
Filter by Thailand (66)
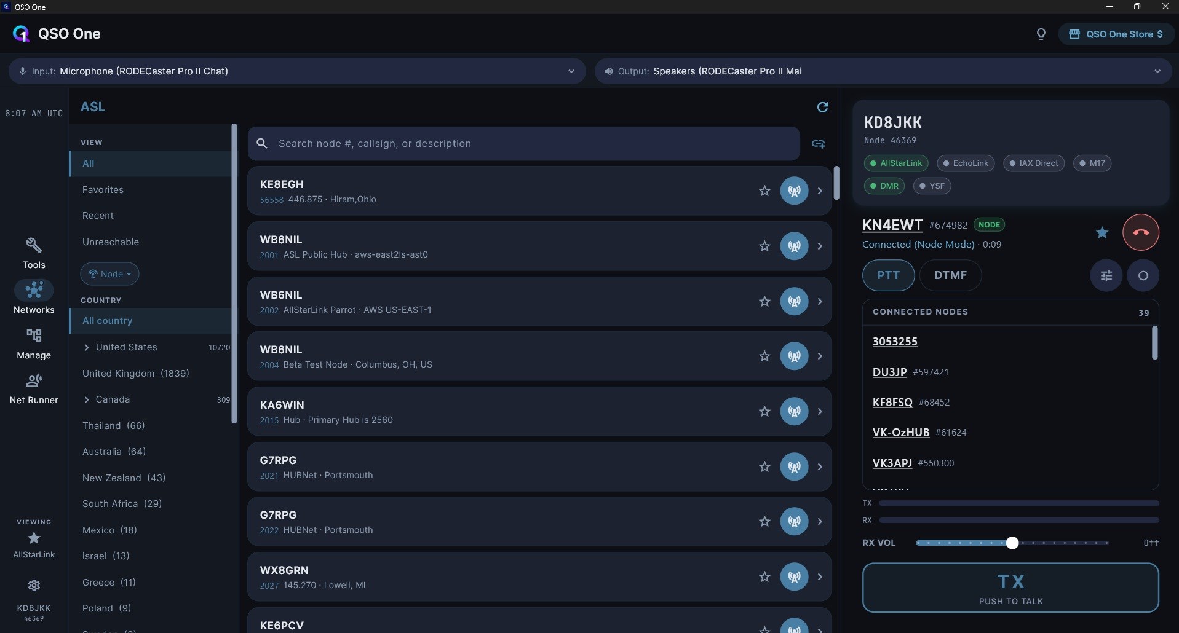(x=114, y=426)
